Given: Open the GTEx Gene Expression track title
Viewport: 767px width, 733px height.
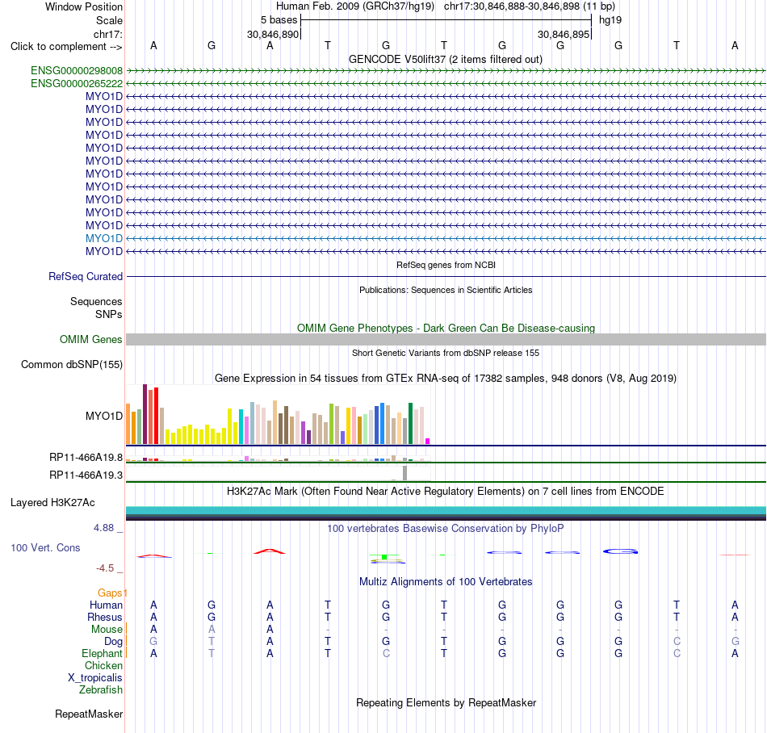Looking at the screenshot, I should [x=446, y=379].
